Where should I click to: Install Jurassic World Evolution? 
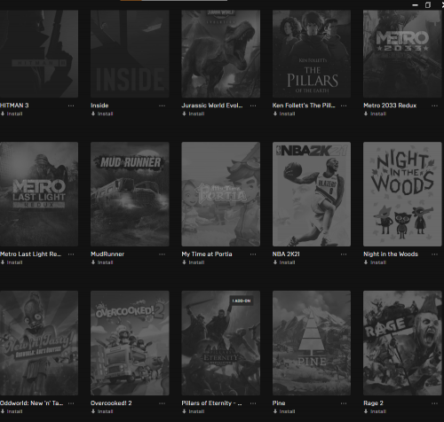(193, 113)
